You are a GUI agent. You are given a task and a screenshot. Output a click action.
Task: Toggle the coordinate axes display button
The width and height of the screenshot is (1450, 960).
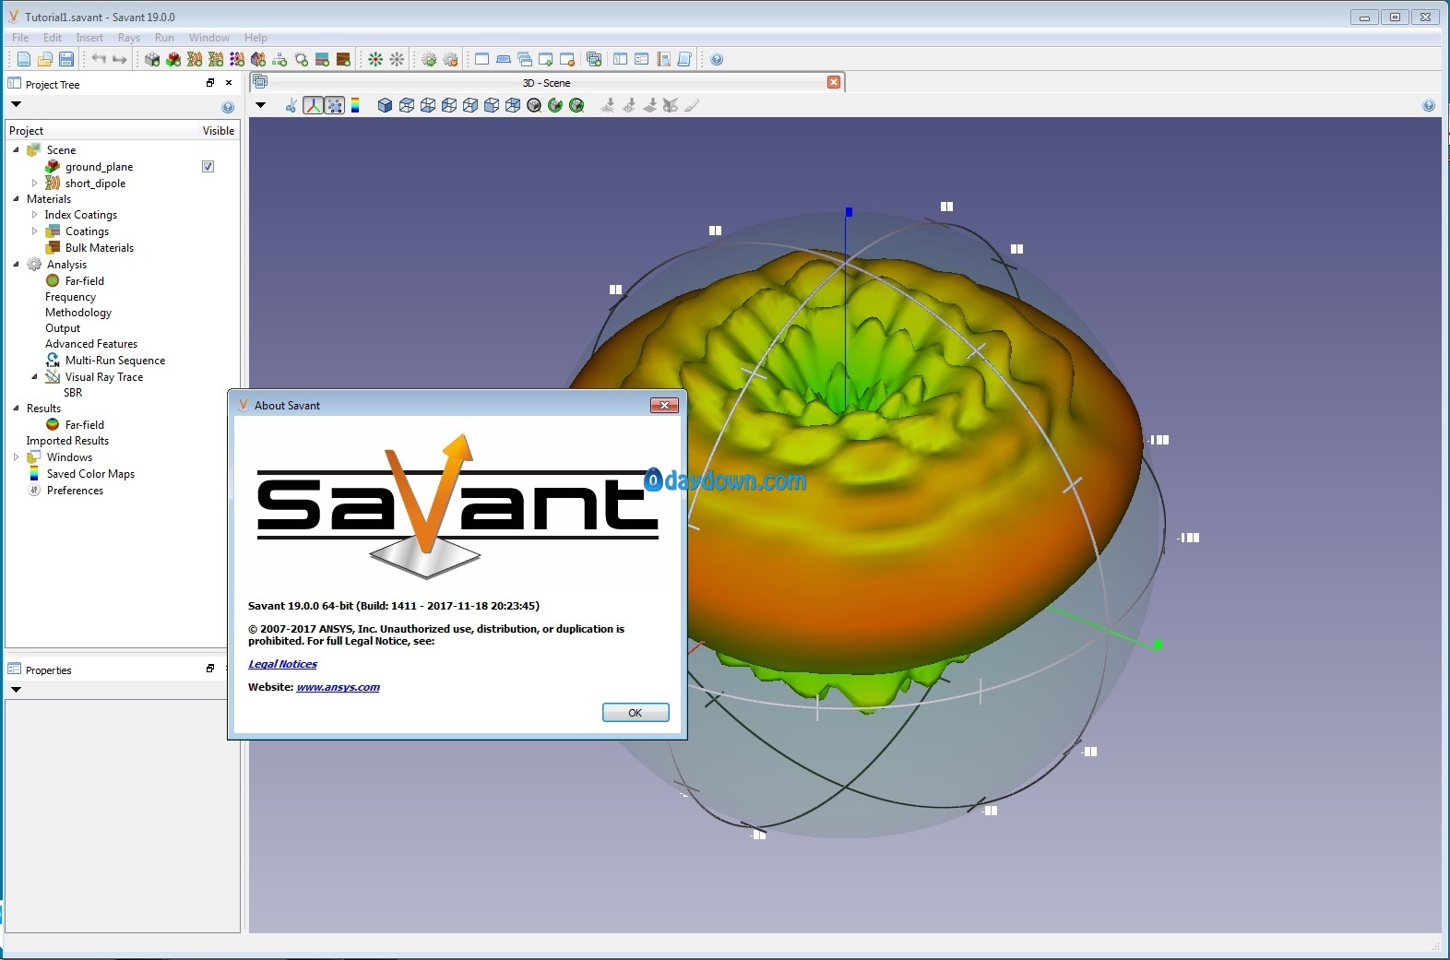[314, 105]
